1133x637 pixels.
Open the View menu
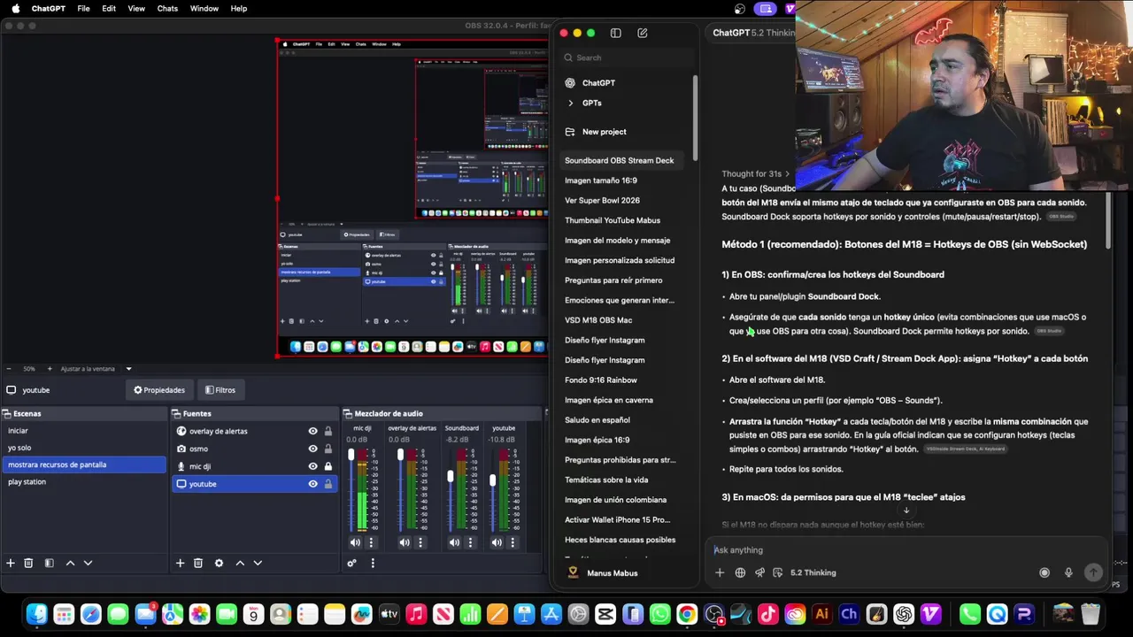coord(136,8)
